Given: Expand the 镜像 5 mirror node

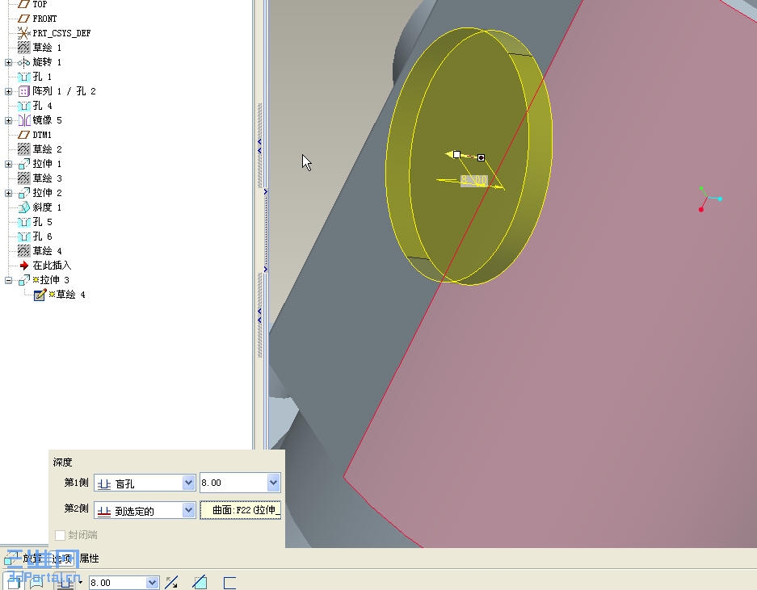Looking at the screenshot, I should coord(8,120).
